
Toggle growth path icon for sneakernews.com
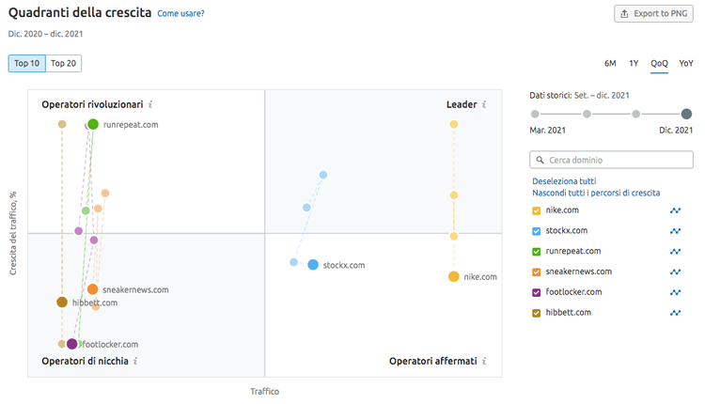pyautogui.click(x=675, y=272)
